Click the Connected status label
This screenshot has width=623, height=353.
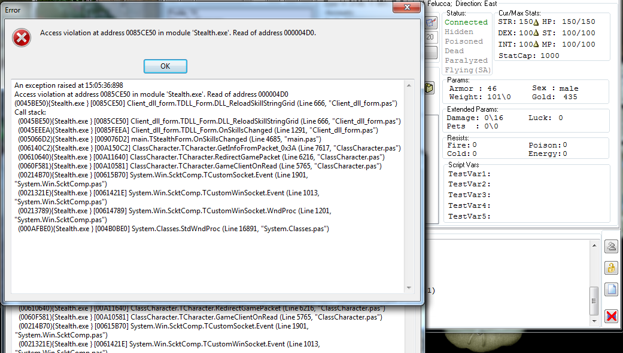point(466,22)
